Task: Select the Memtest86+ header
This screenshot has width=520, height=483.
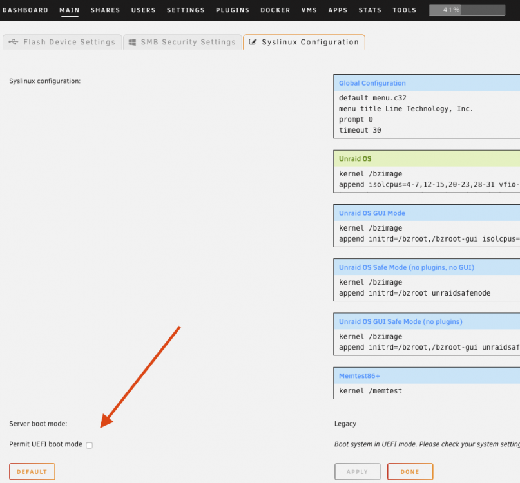Action: (x=427, y=376)
